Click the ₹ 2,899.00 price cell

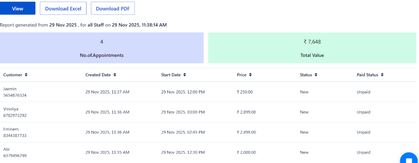pyautogui.click(x=246, y=112)
